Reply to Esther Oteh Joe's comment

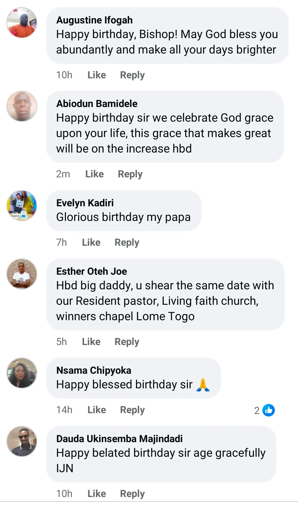(127, 342)
